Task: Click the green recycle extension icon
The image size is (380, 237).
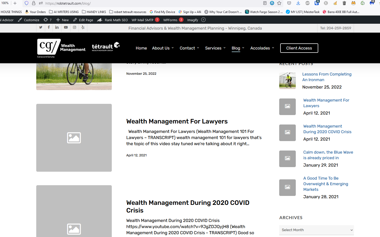Action: 363,3
